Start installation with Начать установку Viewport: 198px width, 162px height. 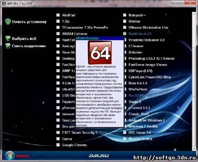[x=29, y=22]
